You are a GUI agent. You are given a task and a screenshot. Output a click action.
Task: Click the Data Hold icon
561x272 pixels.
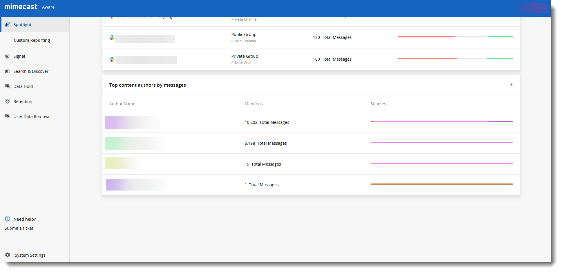click(8, 86)
